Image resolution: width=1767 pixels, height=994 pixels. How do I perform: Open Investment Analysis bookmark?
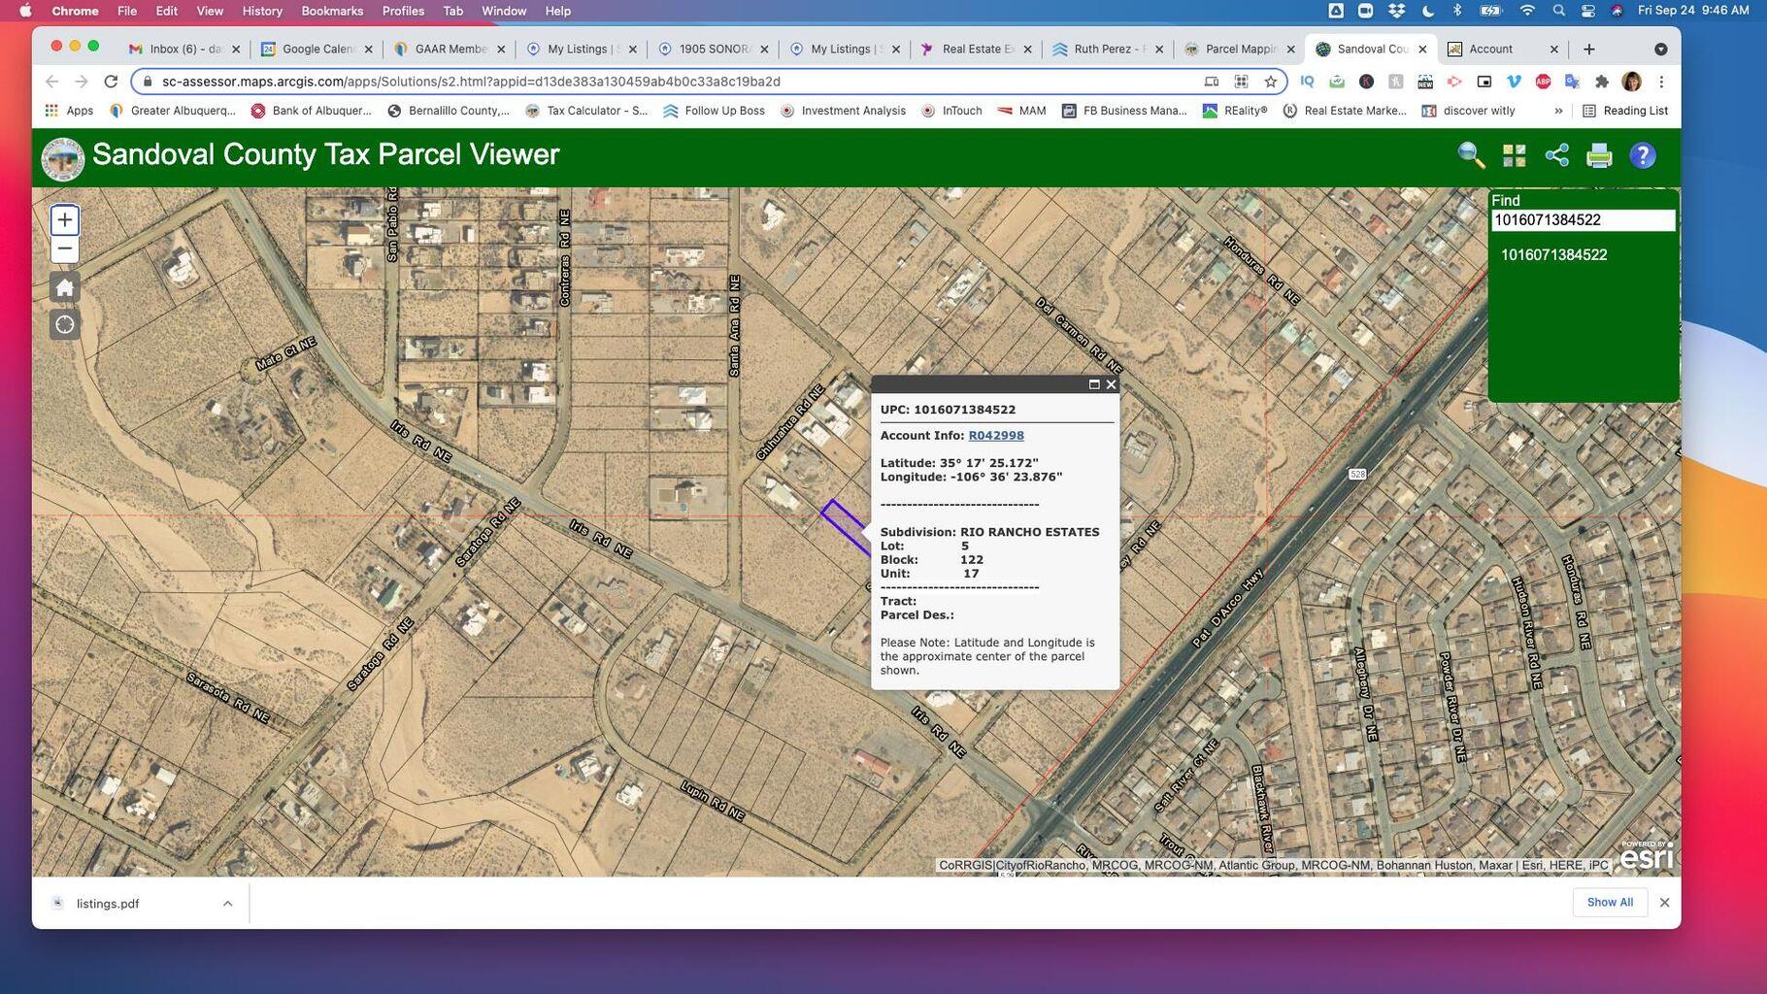843,111
